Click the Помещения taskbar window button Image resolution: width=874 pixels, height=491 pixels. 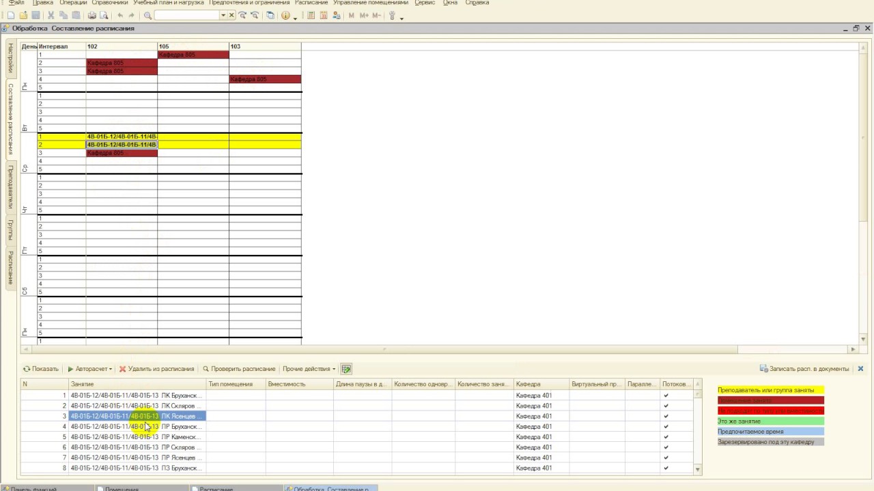[x=141, y=488]
